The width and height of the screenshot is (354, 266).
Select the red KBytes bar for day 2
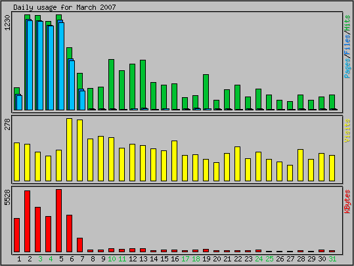pos(28,221)
